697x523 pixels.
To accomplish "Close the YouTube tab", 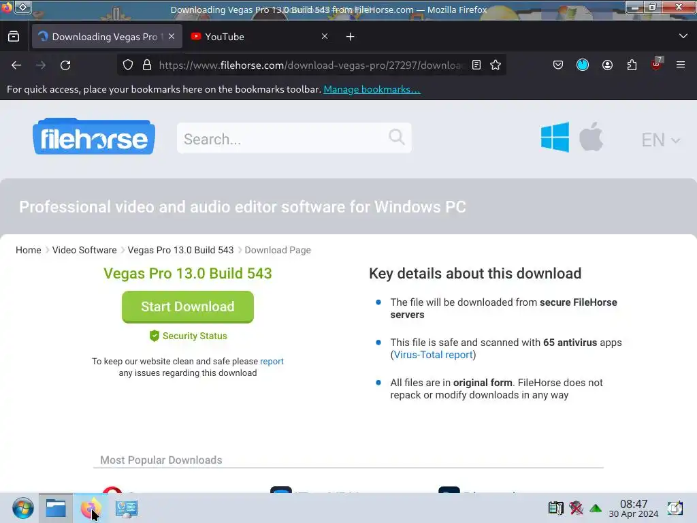I will tap(325, 37).
